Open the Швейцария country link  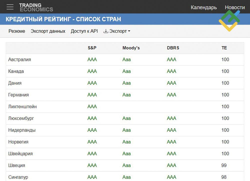click(x=20, y=154)
